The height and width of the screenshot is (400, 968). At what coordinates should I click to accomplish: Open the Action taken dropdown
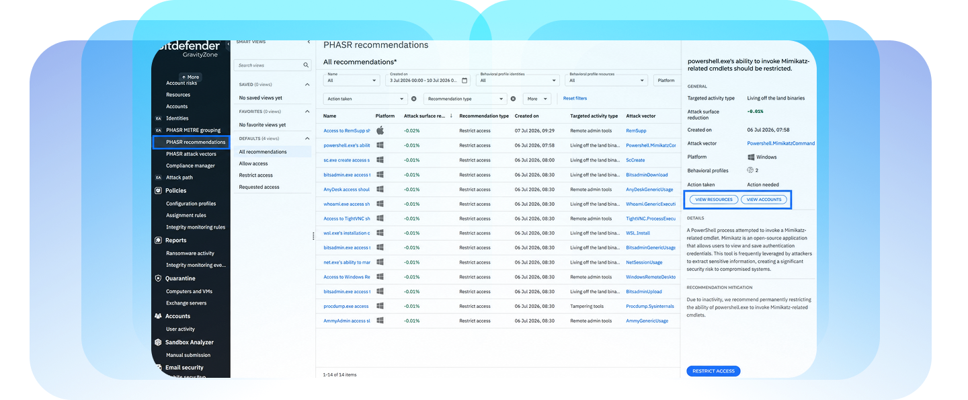point(366,99)
